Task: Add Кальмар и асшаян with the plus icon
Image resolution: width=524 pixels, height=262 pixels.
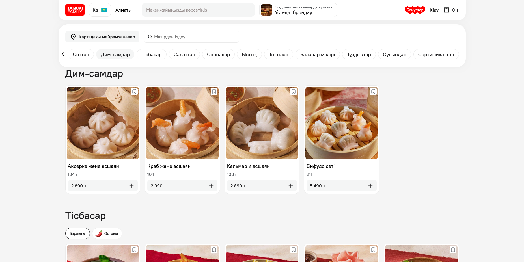Action: [291, 186]
